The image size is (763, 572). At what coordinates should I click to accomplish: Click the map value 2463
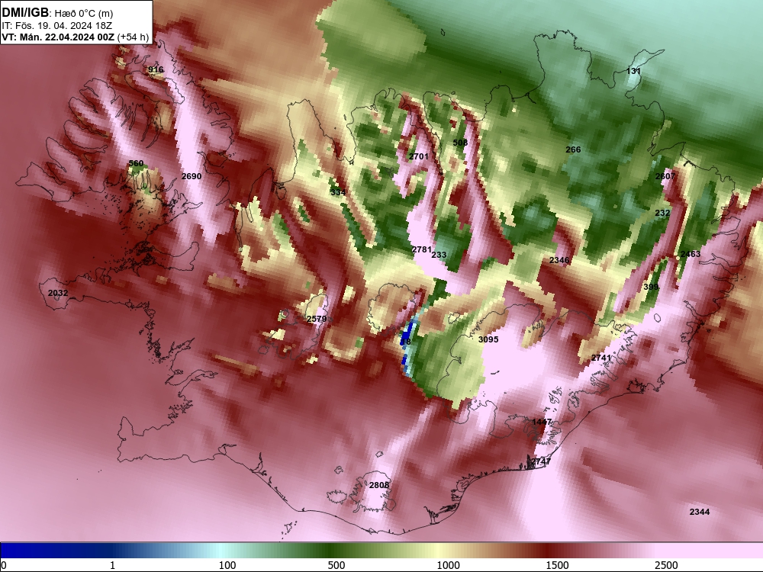coord(690,254)
